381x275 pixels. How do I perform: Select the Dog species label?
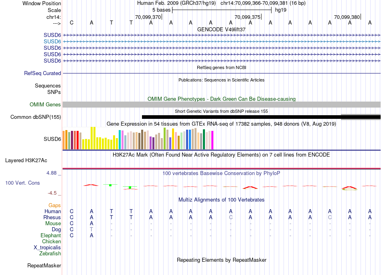point(57,230)
